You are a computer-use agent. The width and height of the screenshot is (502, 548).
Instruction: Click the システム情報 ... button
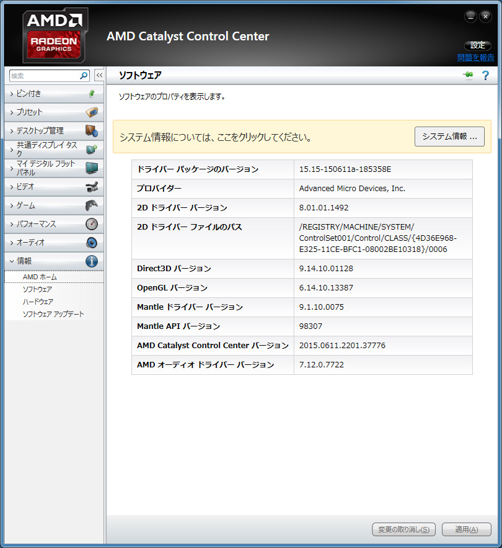tap(450, 137)
